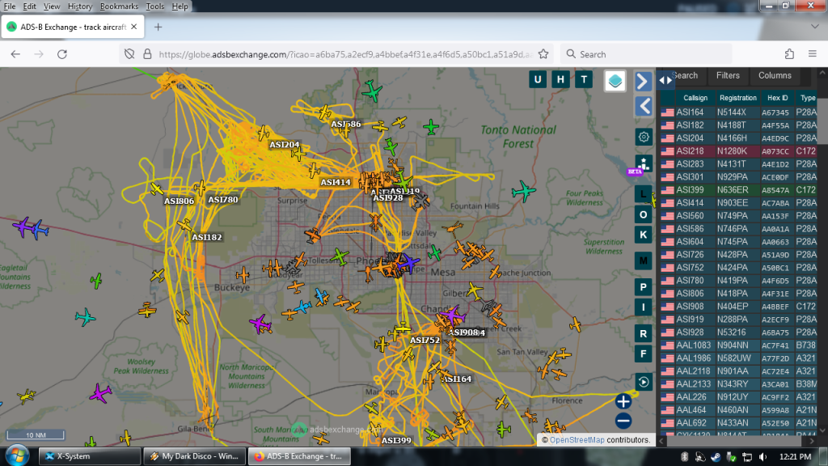Toggle the K button on map
828x466 pixels.
pyautogui.click(x=643, y=235)
